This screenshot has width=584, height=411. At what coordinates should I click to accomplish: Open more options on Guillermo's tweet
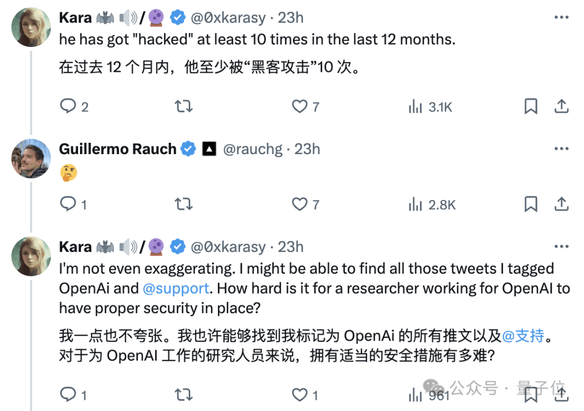pos(561,148)
